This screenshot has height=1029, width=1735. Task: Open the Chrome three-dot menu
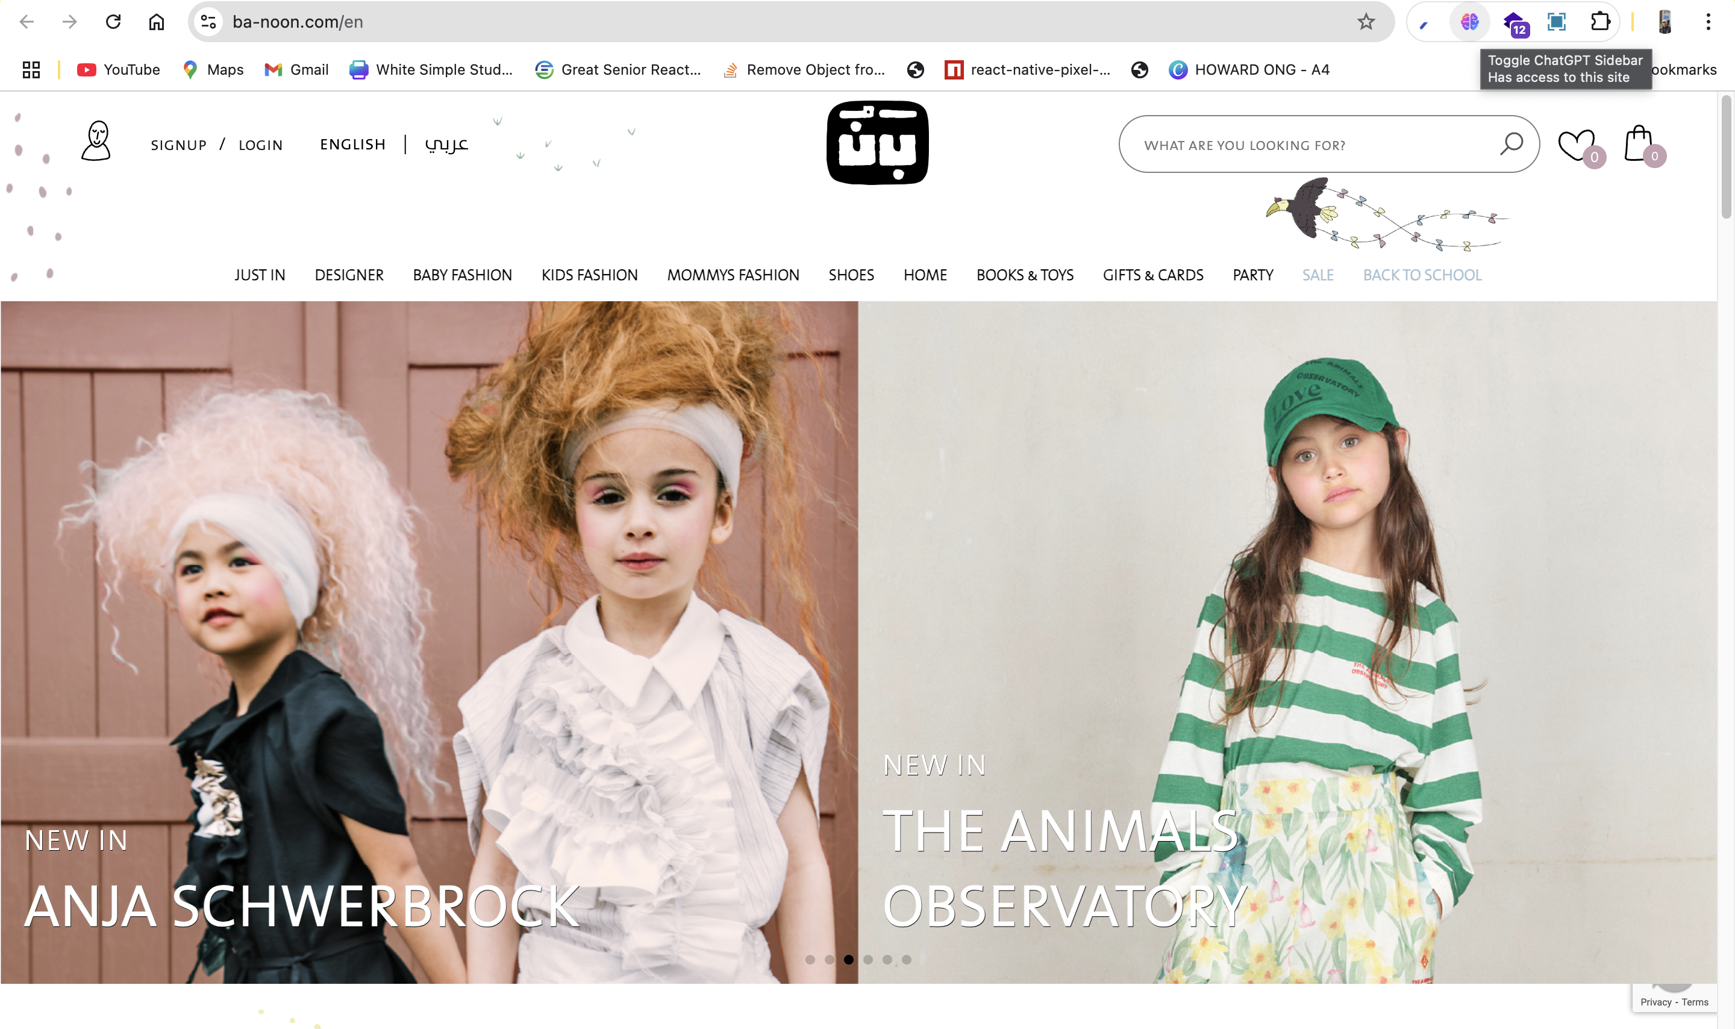point(1708,22)
